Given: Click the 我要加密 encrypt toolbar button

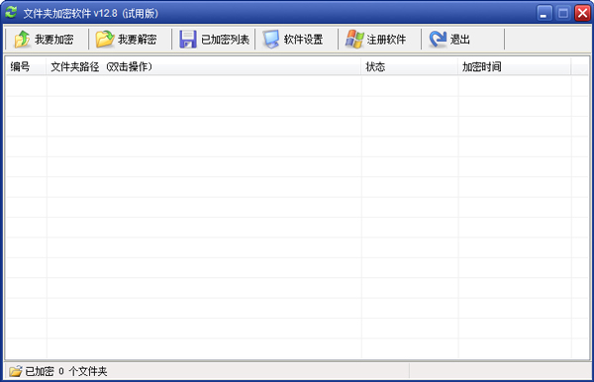Looking at the screenshot, I should point(48,39).
